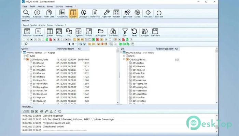Screen dimensions: 239x136
Task: Open the Protokolle icon
Action: (x=95, y=13)
